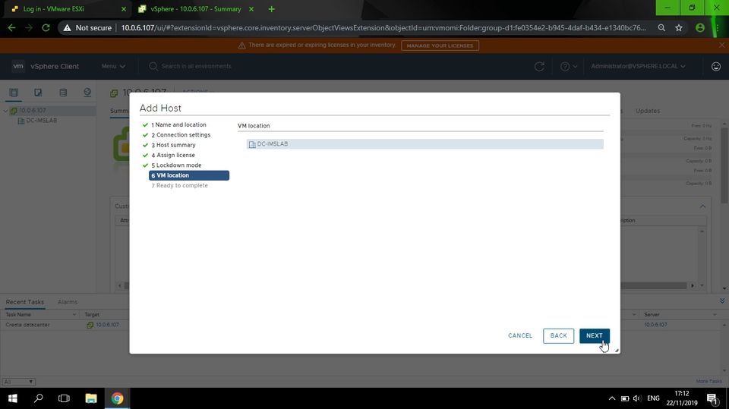Close the vSphere Summary browser tab

pyautogui.click(x=251, y=9)
